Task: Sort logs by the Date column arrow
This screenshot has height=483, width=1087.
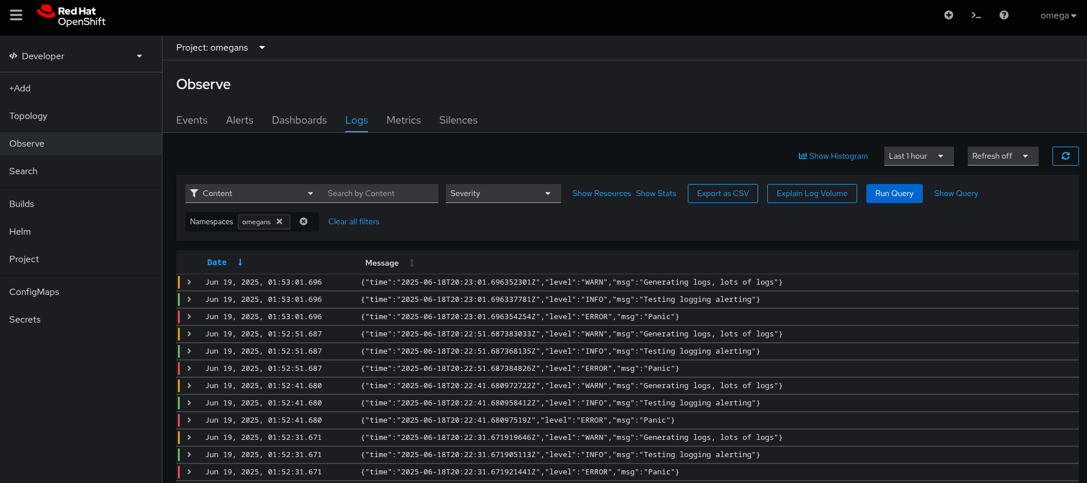Action: pos(240,262)
